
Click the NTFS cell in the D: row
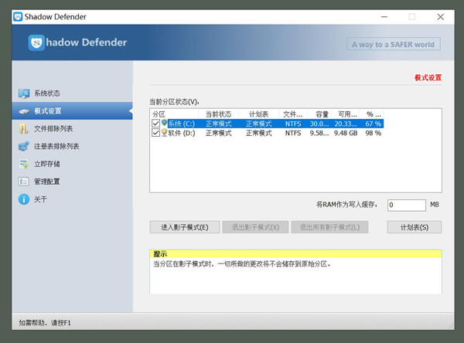pyautogui.click(x=293, y=133)
